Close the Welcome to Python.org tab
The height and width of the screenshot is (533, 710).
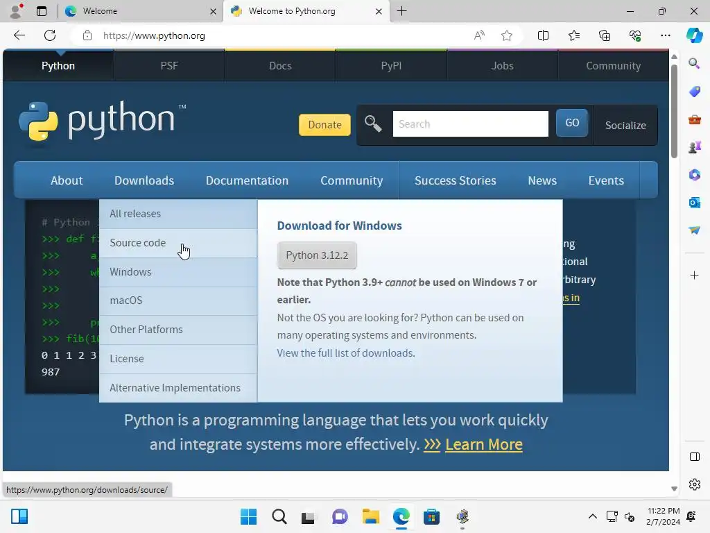(x=379, y=11)
